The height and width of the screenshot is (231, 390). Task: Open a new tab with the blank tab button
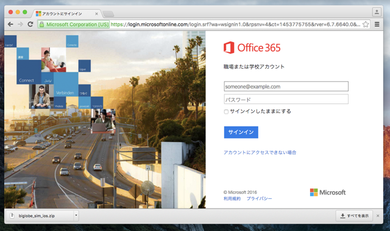(x=108, y=14)
